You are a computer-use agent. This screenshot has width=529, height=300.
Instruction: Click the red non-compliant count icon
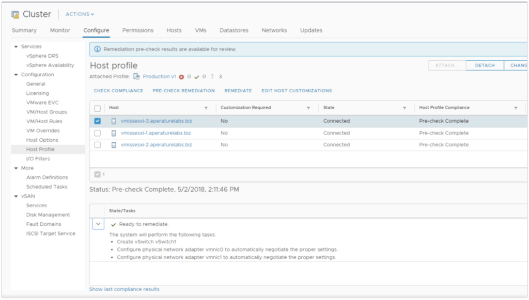(x=181, y=77)
